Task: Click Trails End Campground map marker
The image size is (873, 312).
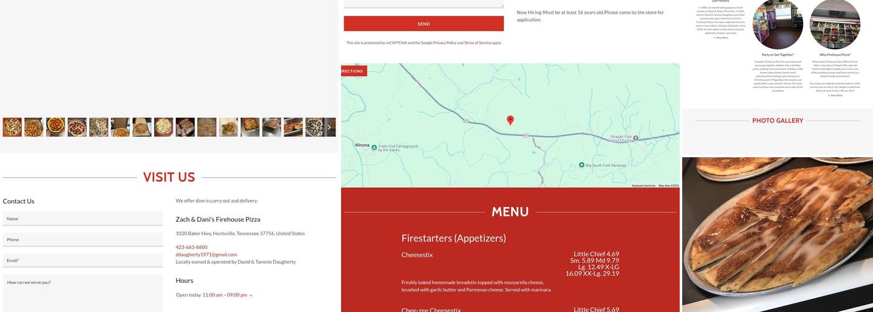Action: pyautogui.click(x=374, y=148)
